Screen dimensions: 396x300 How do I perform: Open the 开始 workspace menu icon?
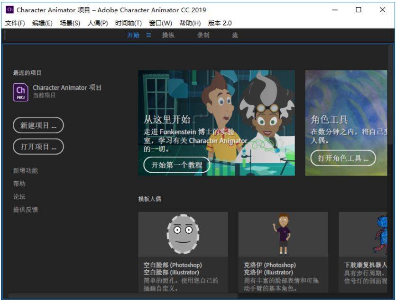coord(148,35)
